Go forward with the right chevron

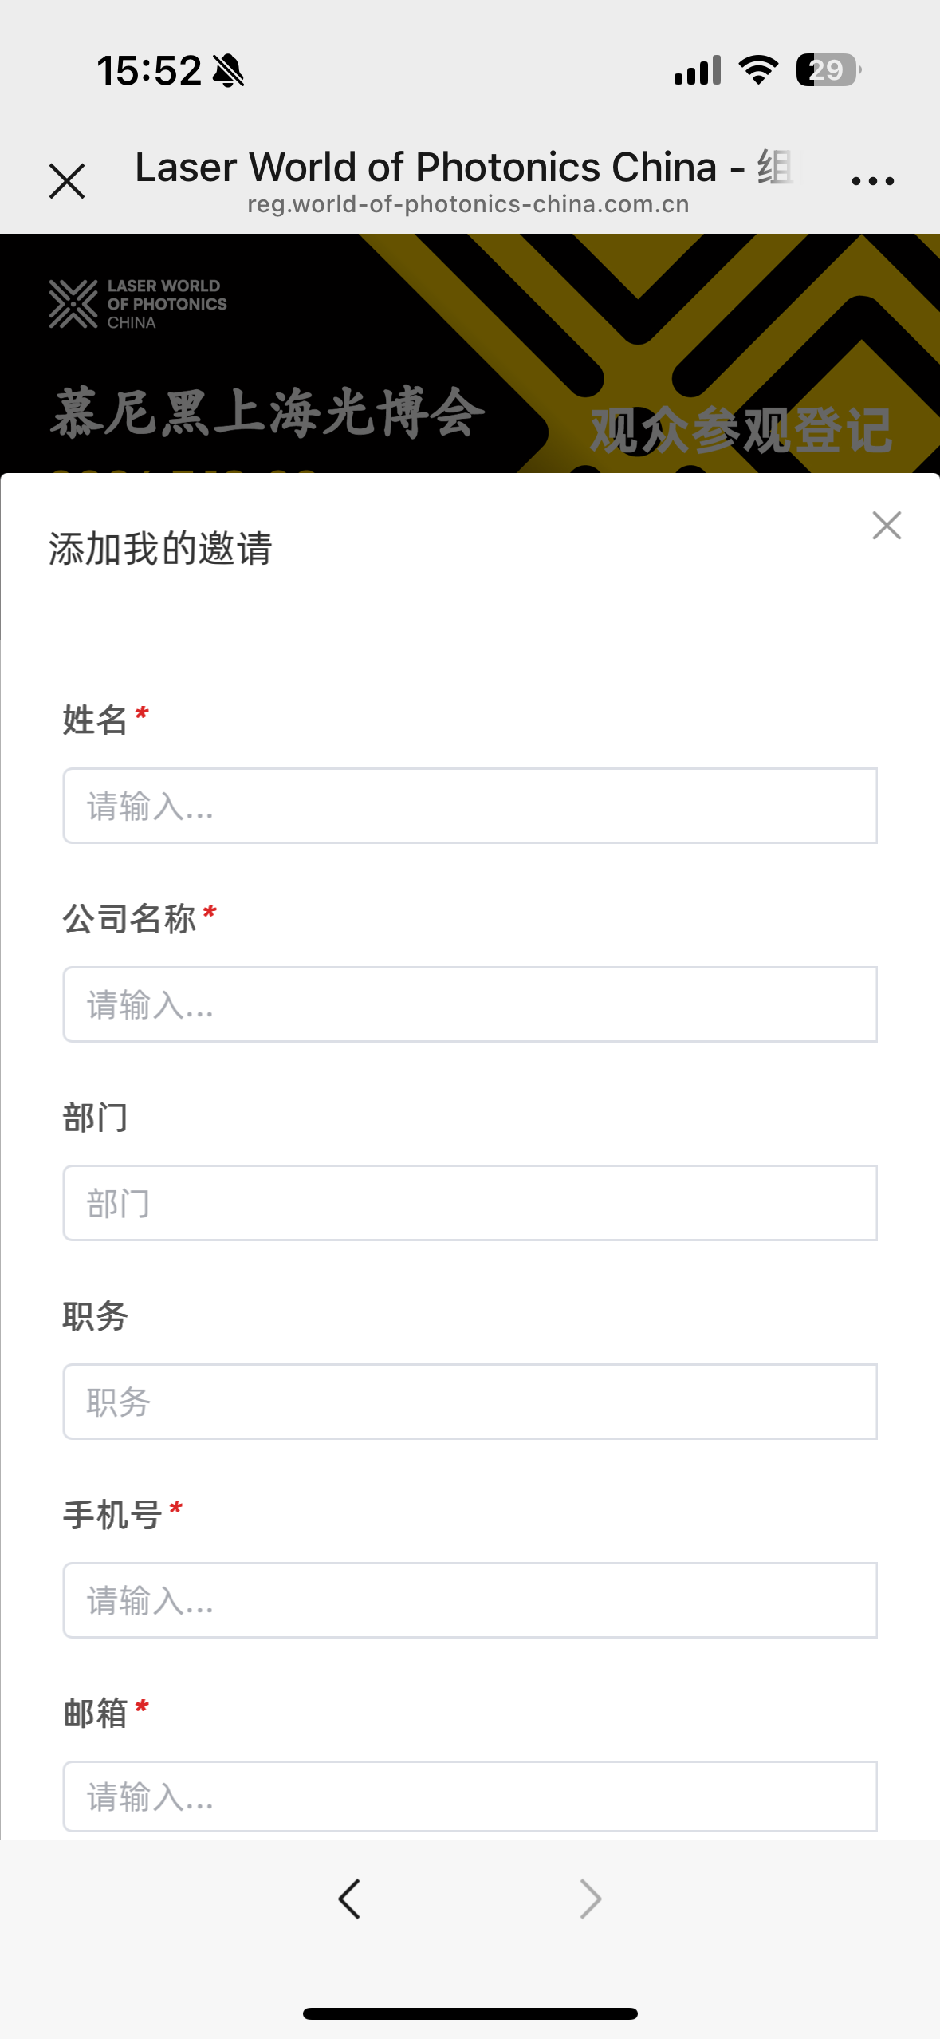coord(590,1898)
